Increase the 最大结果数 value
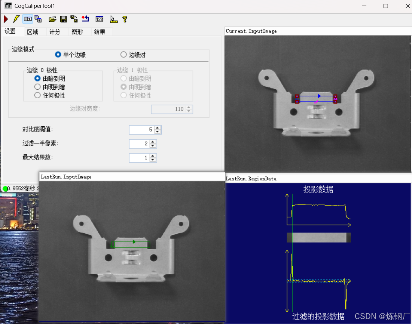The height and width of the screenshot is (324, 412). coord(153,156)
